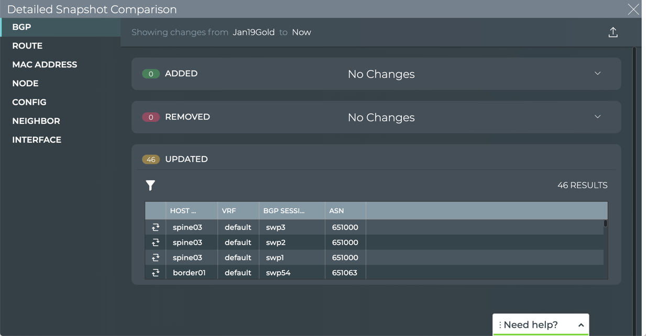Expand the REMOVED section chevron
The width and height of the screenshot is (646, 336).
tap(597, 117)
